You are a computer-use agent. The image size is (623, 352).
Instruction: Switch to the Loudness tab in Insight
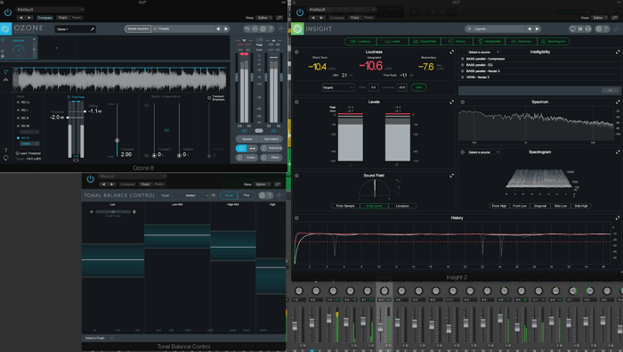point(360,41)
